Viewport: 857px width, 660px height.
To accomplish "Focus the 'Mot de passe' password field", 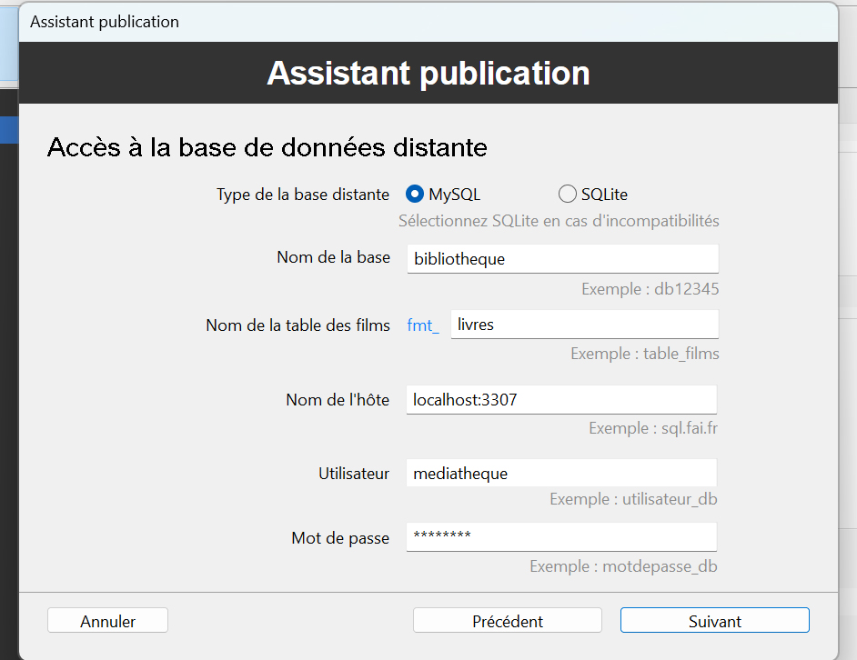I will (561, 536).
